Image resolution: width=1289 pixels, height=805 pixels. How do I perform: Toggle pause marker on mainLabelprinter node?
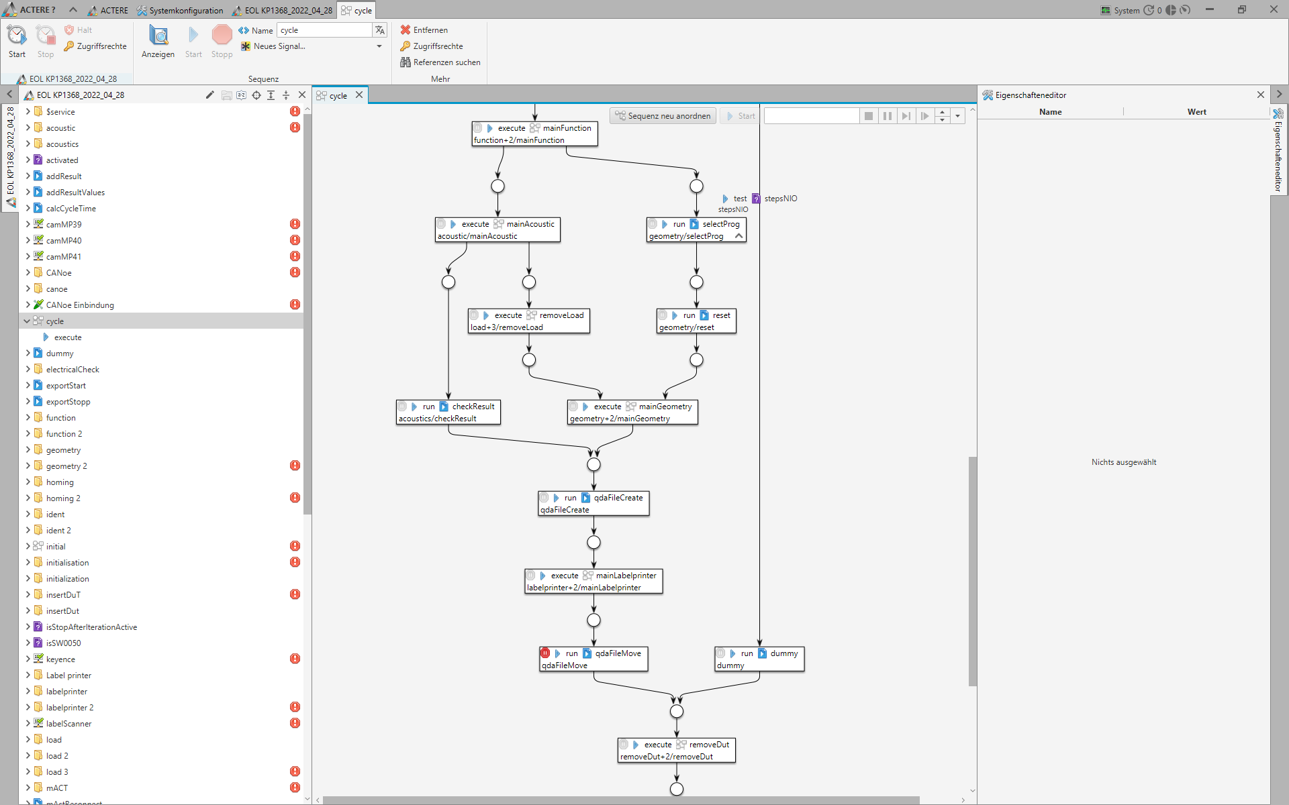pyautogui.click(x=530, y=575)
